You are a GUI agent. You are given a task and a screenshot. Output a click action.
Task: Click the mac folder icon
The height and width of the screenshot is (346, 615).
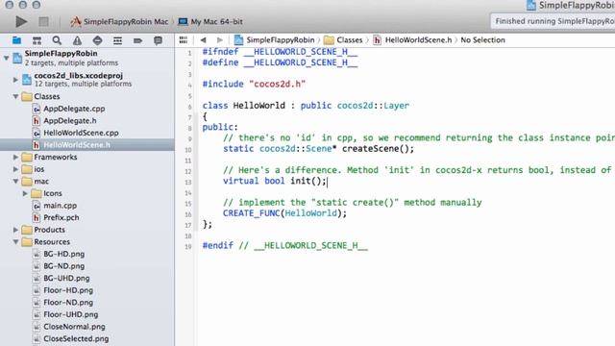(27, 182)
